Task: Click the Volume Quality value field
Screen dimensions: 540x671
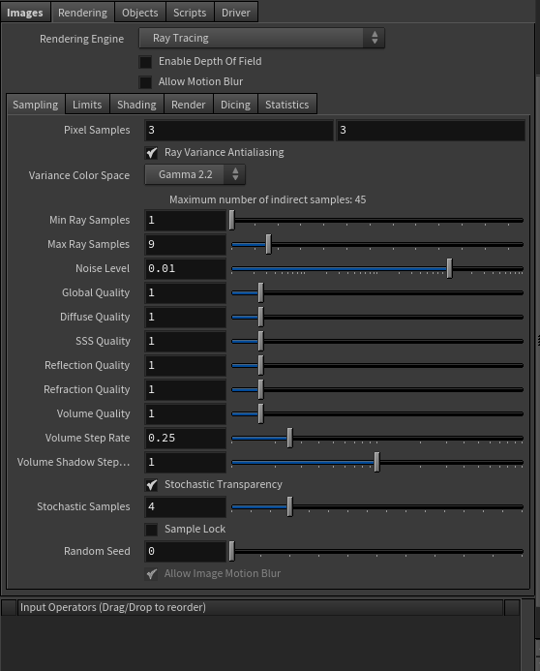Action: pyautogui.click(x=185, y=413)
